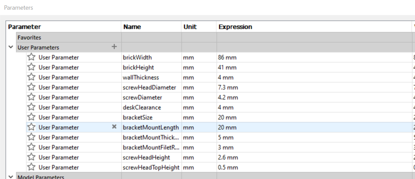415x179 pixels.
Task: Edit the bracketMountFiletR... expression 3 mm
Action: pyautogui.click(x=314, y=147)
